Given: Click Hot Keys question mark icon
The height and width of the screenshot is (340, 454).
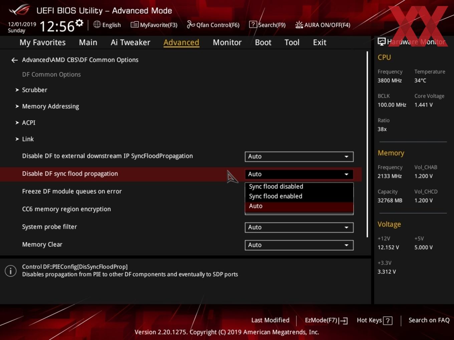Looking at the screenshot, I should tap(388, 321).
